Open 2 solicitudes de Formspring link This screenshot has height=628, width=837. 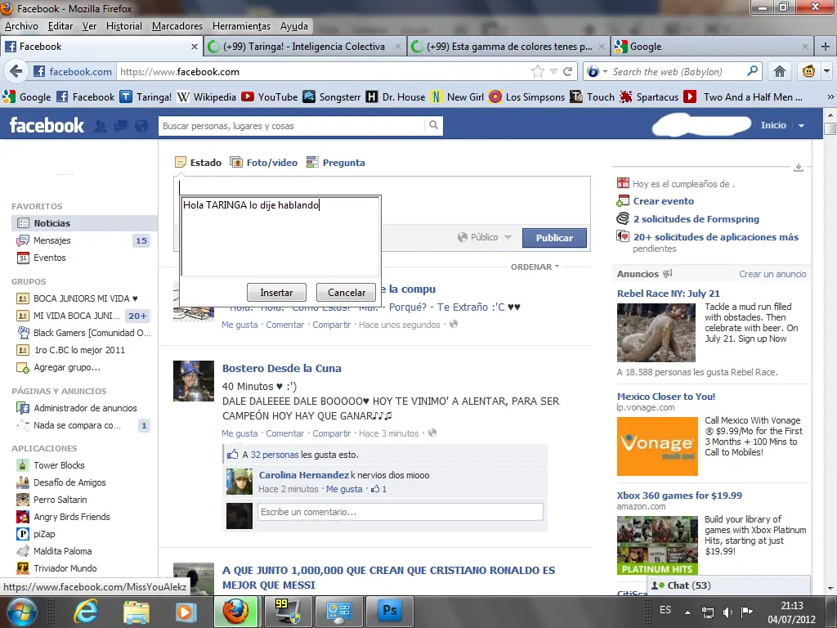click(x=696, y=219)
